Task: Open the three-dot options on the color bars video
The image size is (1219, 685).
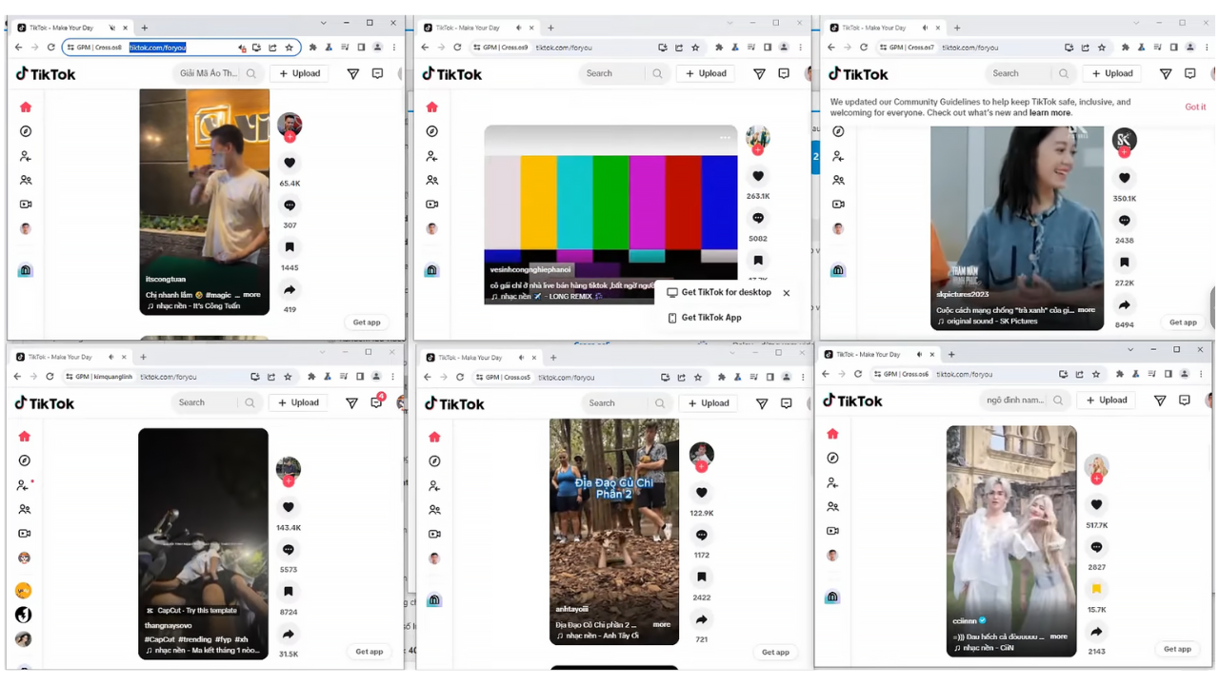Action: (x=725, y=138)
